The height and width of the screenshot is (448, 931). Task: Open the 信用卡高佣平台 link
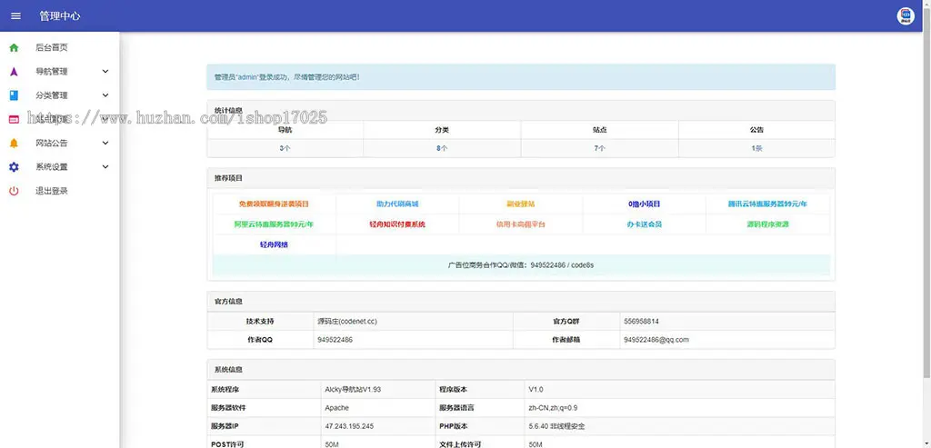pyautogui.click(x=521, y=224)
